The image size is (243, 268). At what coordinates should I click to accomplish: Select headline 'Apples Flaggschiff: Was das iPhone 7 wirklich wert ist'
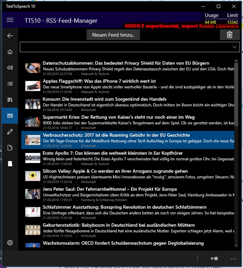point(99,81)
